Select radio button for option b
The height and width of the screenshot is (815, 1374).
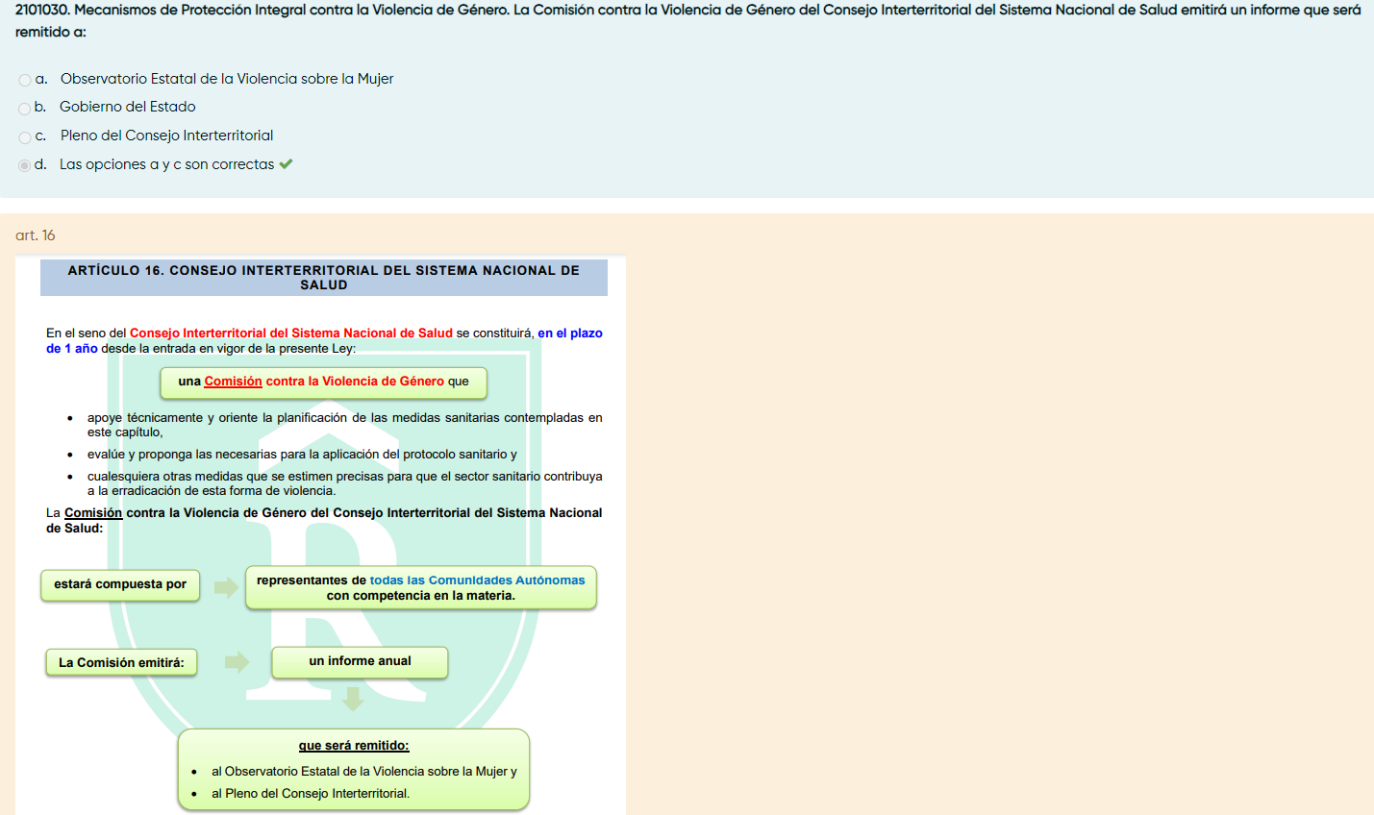click(24, 109)
